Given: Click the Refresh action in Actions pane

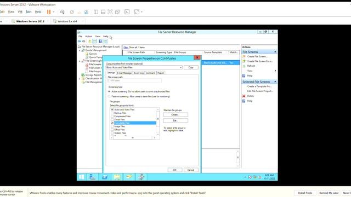Looking at the screenshot, I should [251, 66].
